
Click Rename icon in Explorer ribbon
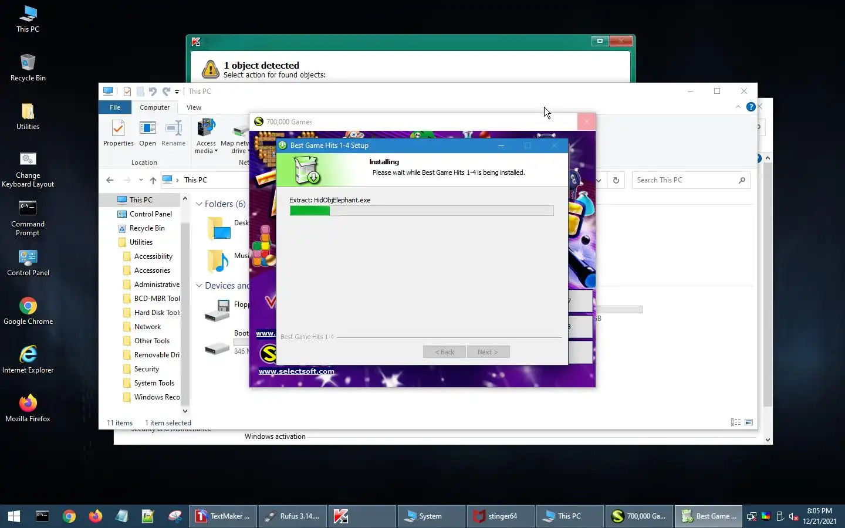click(173, 133)
